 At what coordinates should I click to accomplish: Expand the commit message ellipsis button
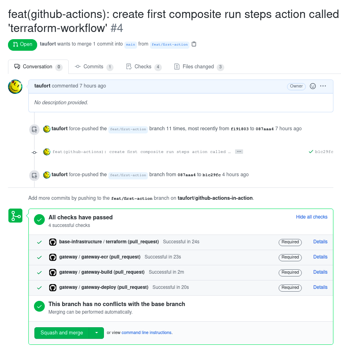tap(239, 151)
